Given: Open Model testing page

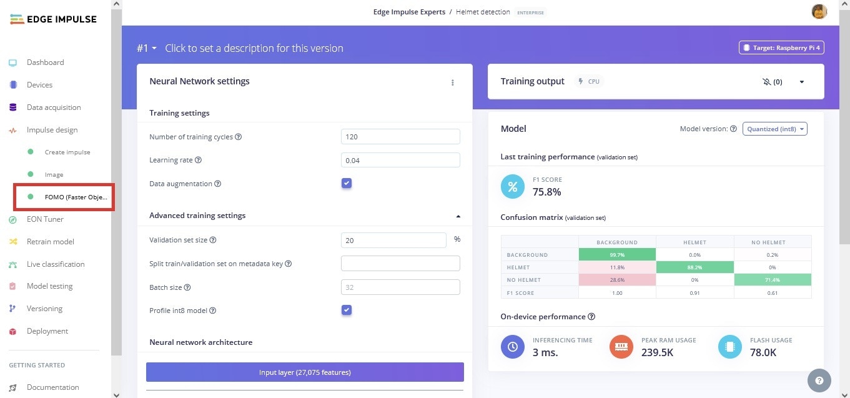Looking at the screenshot, I should (49, 286).
